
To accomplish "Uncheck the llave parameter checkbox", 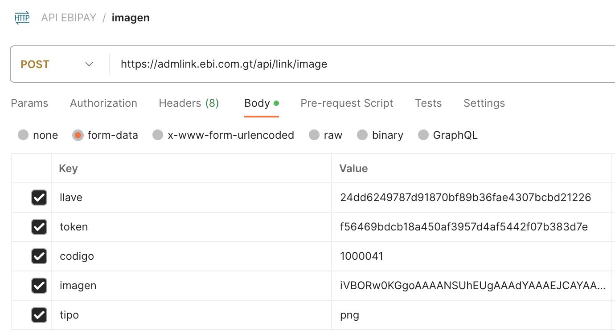I will [39, 197].
